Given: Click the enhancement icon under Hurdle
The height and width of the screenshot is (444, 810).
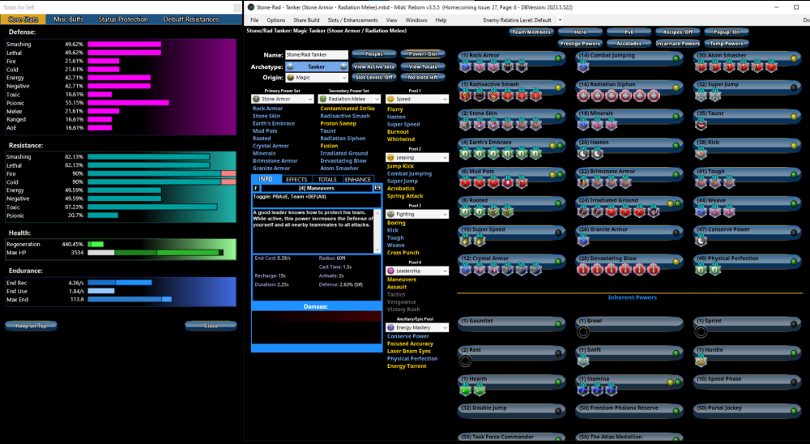Looking at the screenshot, I should point(701,361).
